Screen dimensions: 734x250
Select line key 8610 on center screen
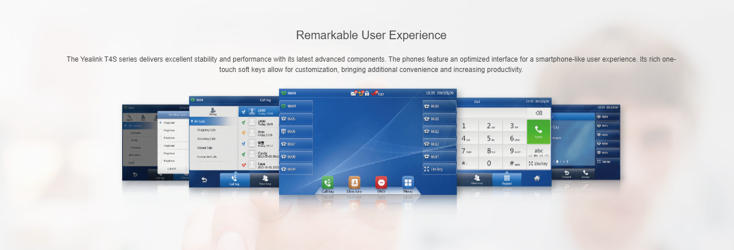439,106
